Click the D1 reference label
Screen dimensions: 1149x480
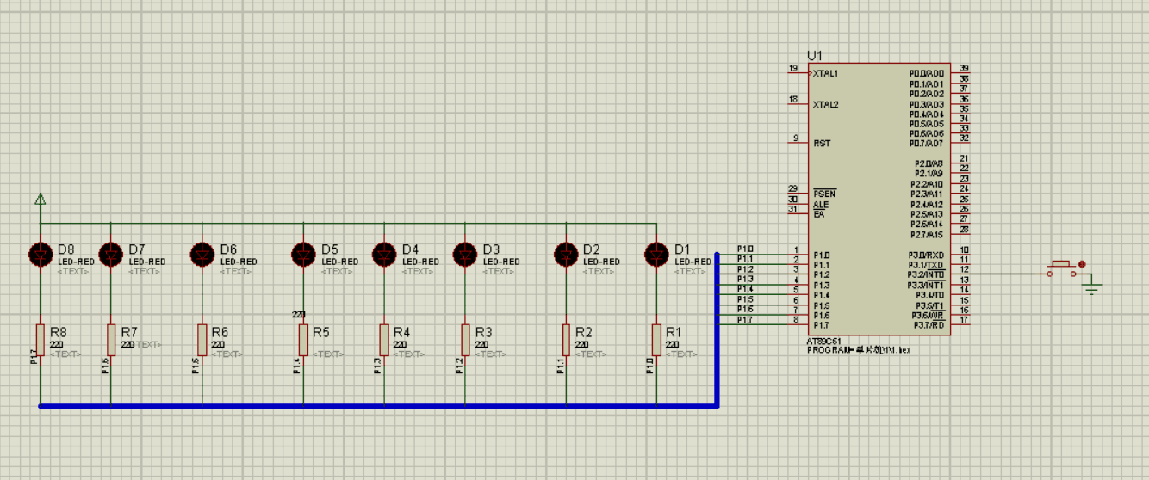(x=682, y=249)
